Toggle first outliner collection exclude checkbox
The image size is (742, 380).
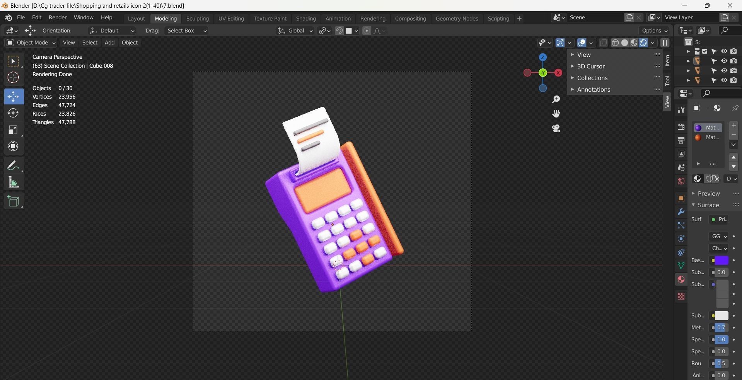[x=705, y=51]
